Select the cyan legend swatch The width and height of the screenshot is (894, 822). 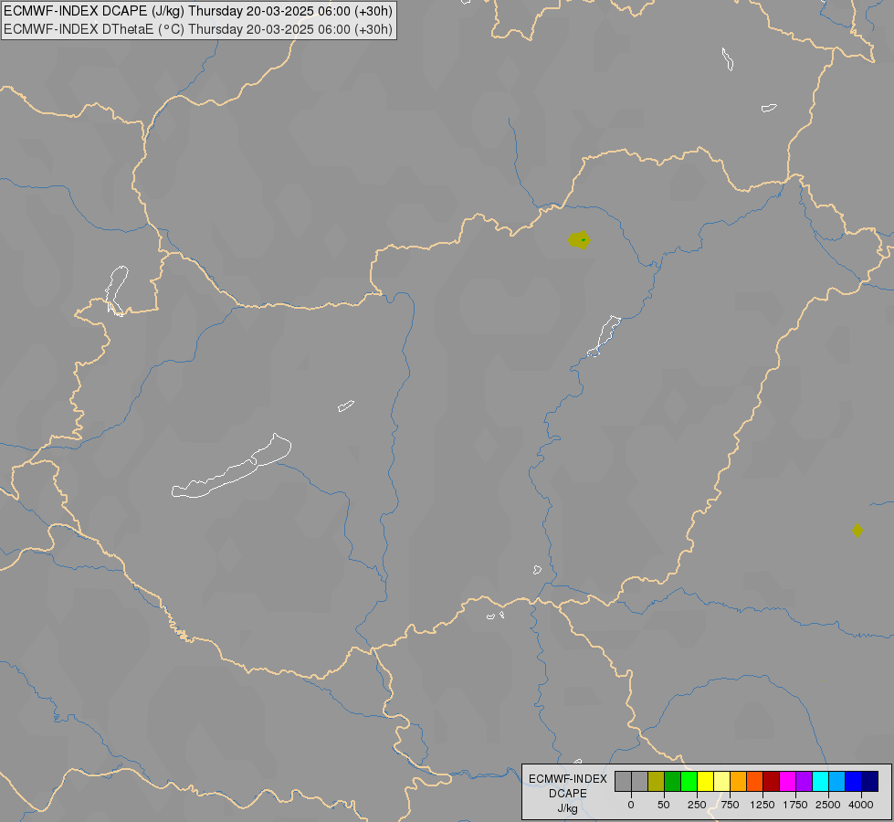coord(820,782)
